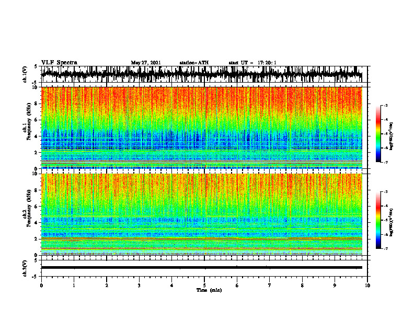Click the "6" kHz tick on ch.2 frequency axis

[x=37, y=207]
